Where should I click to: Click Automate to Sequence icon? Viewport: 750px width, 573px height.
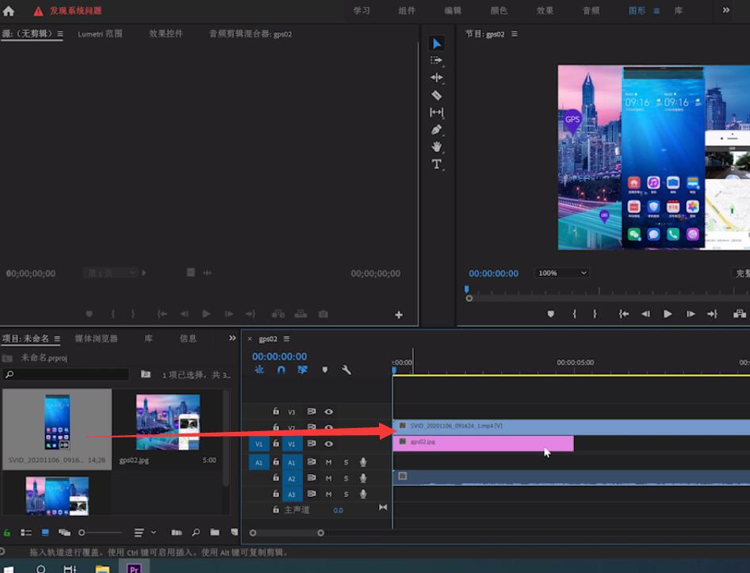177,533
